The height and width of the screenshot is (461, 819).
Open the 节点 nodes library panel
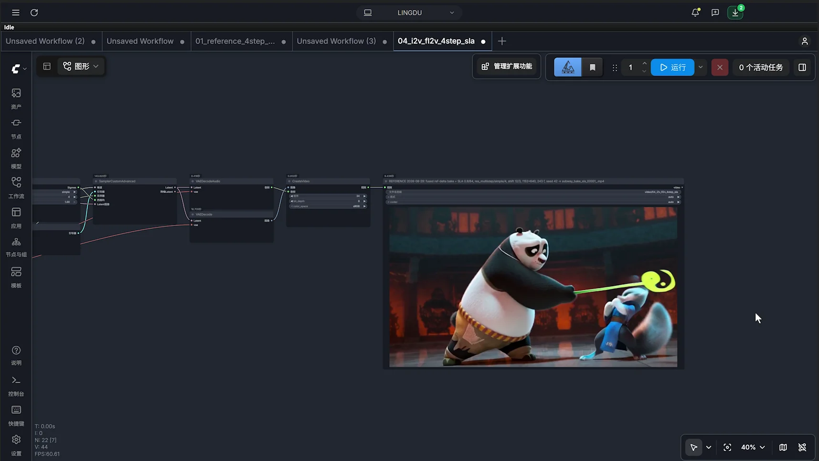tap(16, 129)
